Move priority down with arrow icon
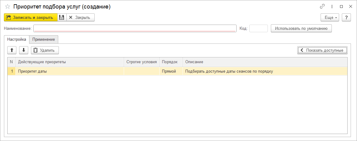 pos(24,50)
